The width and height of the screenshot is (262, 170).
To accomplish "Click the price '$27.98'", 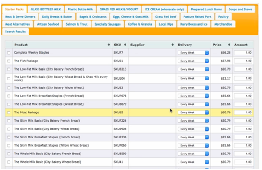I will coord(226,61).
